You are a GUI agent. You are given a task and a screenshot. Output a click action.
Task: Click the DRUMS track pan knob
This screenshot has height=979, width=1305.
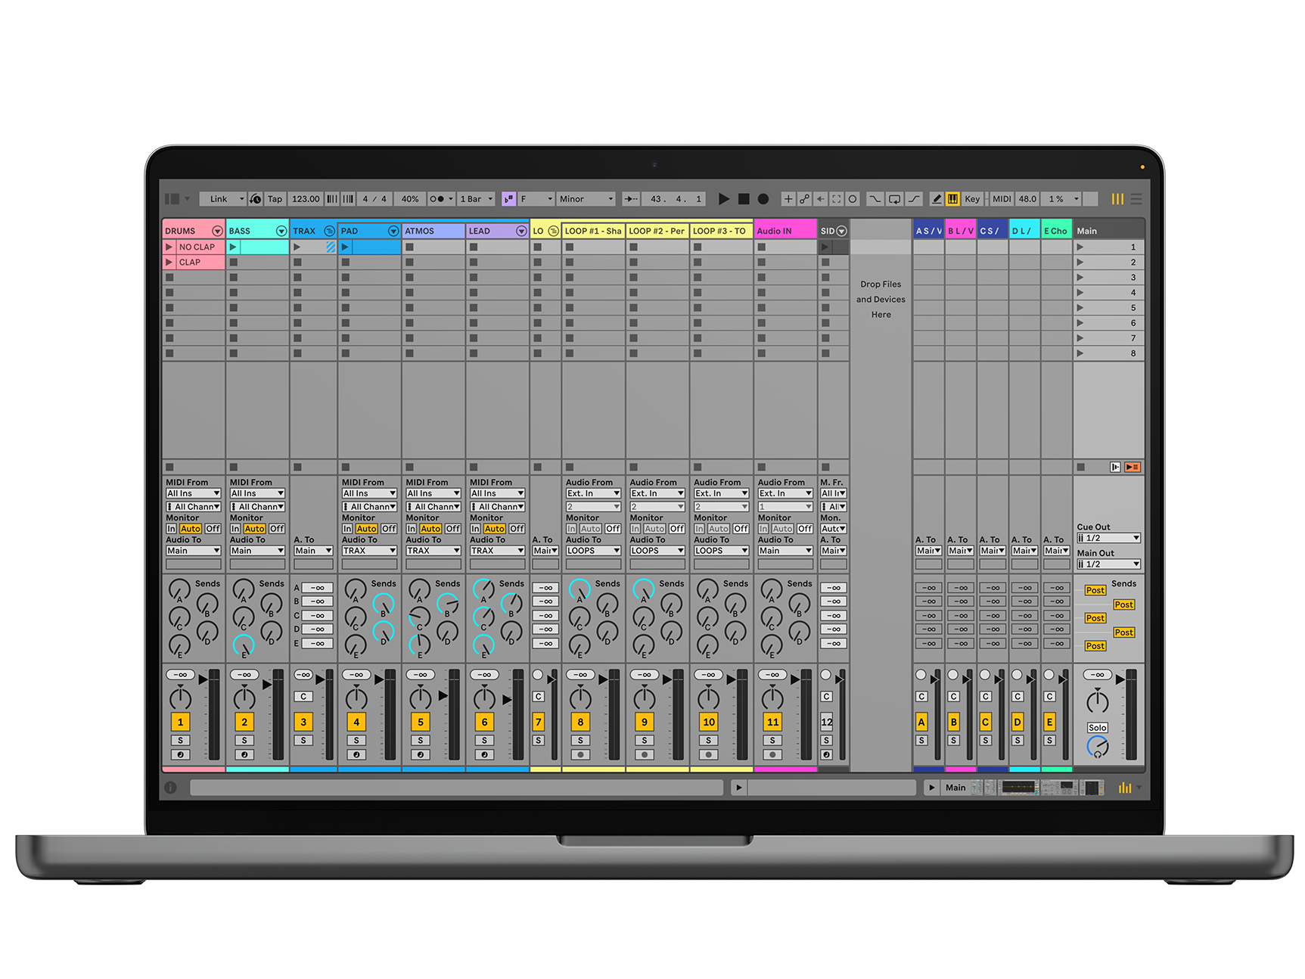click(x=180, y=698)
